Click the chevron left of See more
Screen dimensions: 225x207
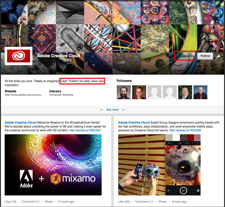click(101, 110)
